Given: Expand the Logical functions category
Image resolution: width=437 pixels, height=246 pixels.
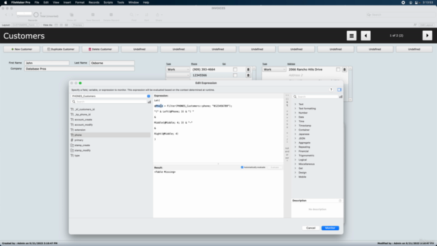Looking at the screenshot, I should [296, 160].
